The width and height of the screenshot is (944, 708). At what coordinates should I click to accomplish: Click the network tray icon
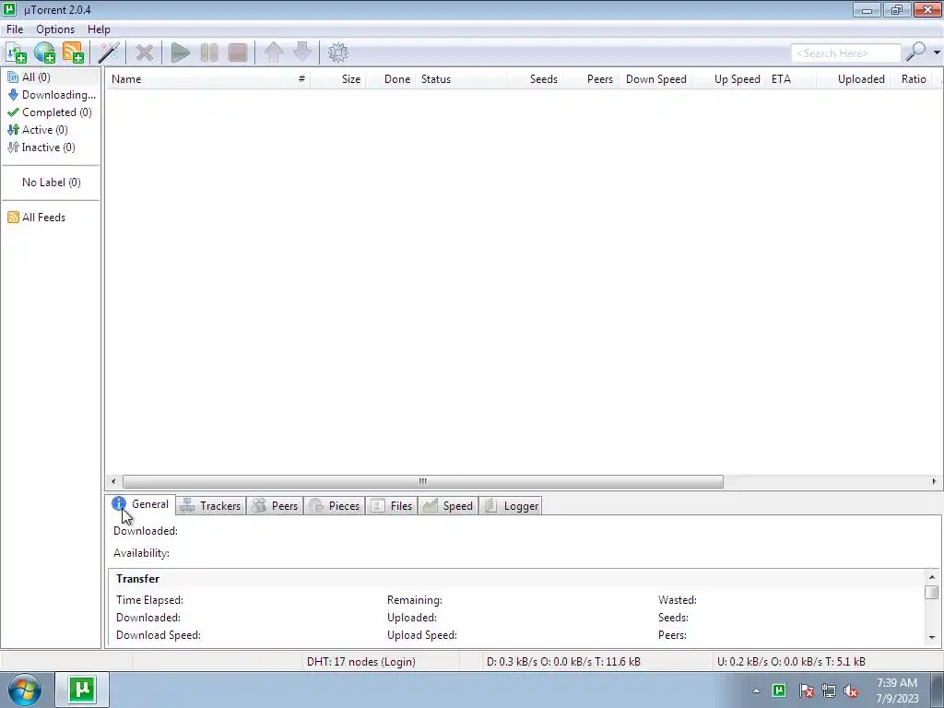829,690
